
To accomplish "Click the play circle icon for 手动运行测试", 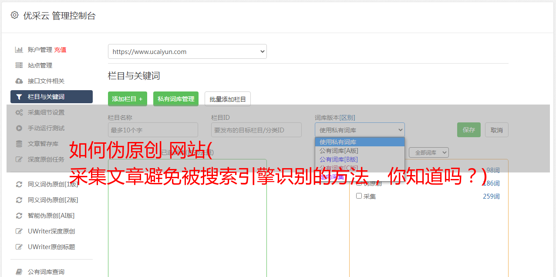I will pyautogui.click(x=19, y=128).
